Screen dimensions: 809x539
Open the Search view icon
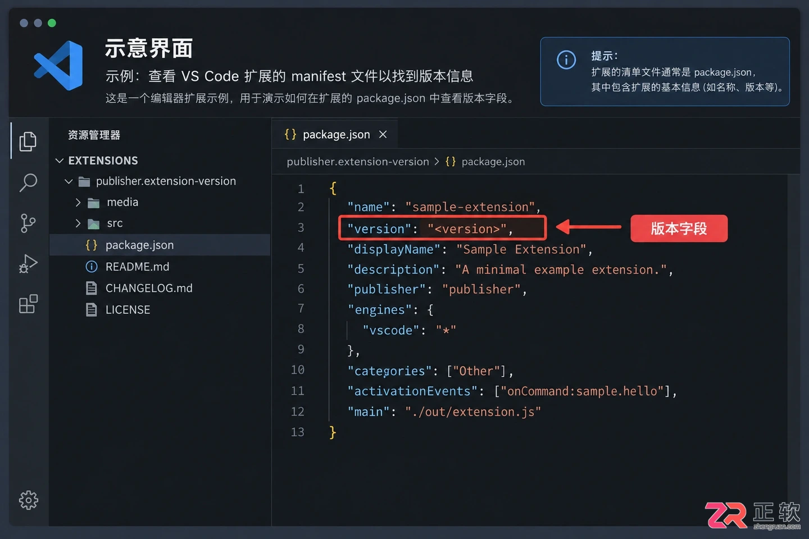click(28, 182)
